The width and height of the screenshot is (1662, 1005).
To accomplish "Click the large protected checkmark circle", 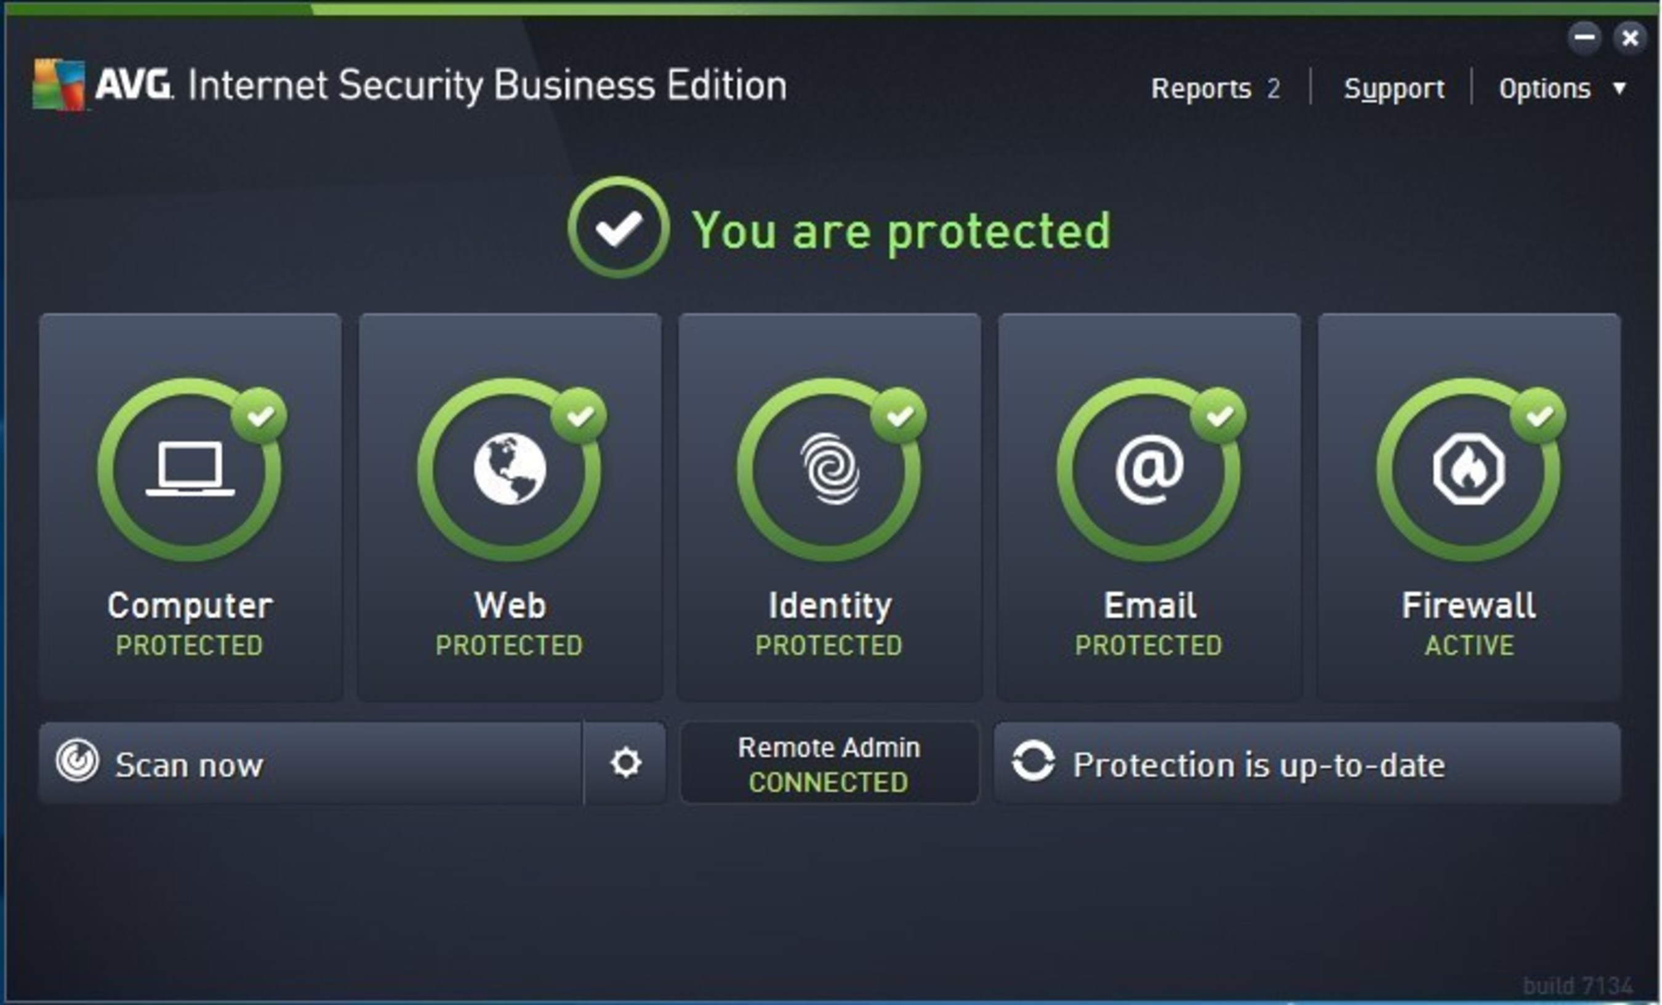I will pos(619,227).
